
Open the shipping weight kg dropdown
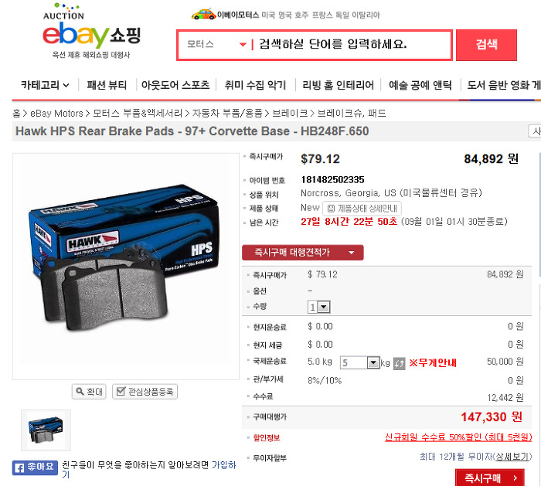[x=359, y=363]
